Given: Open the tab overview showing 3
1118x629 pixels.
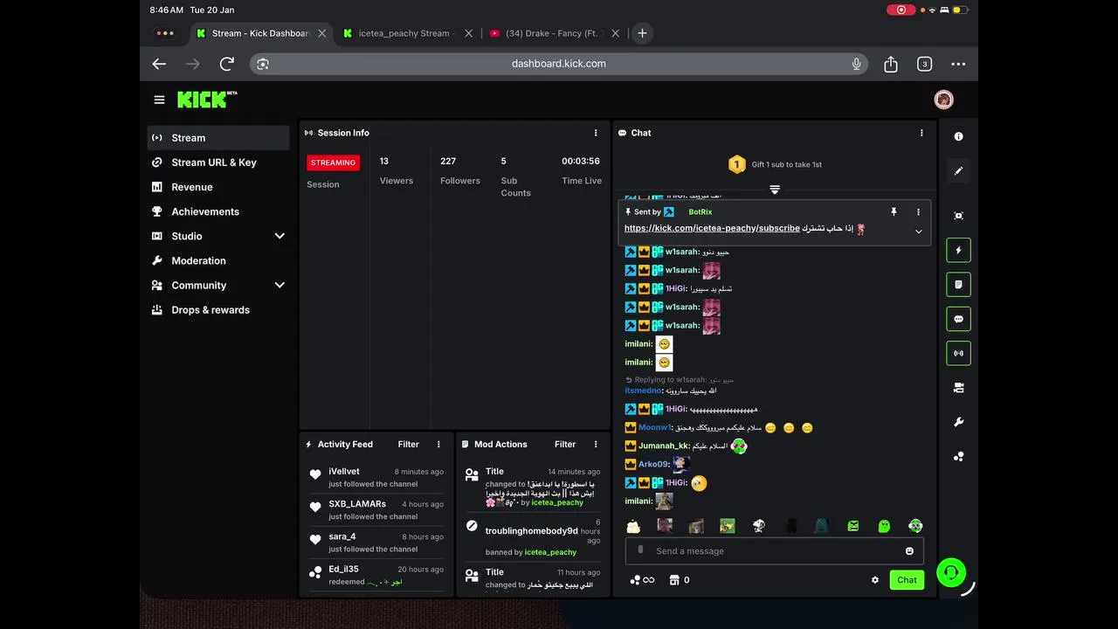Looking at the screenshot, I should [924, 64].
